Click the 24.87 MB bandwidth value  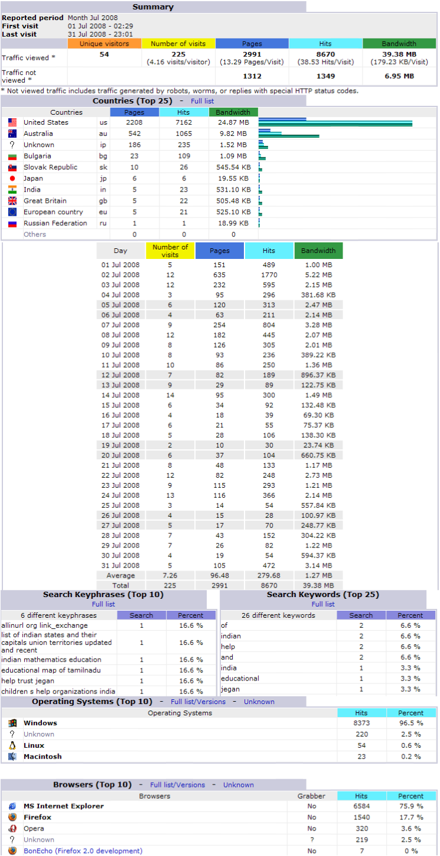click(x=233, y=122)
